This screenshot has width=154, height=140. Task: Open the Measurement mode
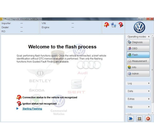(138, 61)
